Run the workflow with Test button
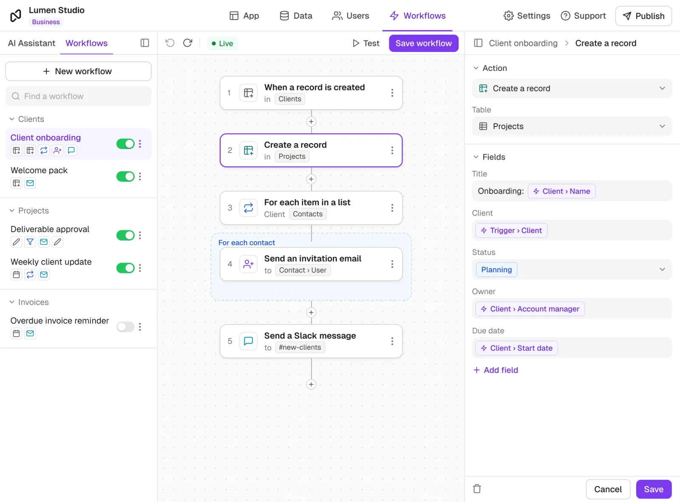Viewport: 680px width, 502px height. pyautogui.click(x=366, y=43)
